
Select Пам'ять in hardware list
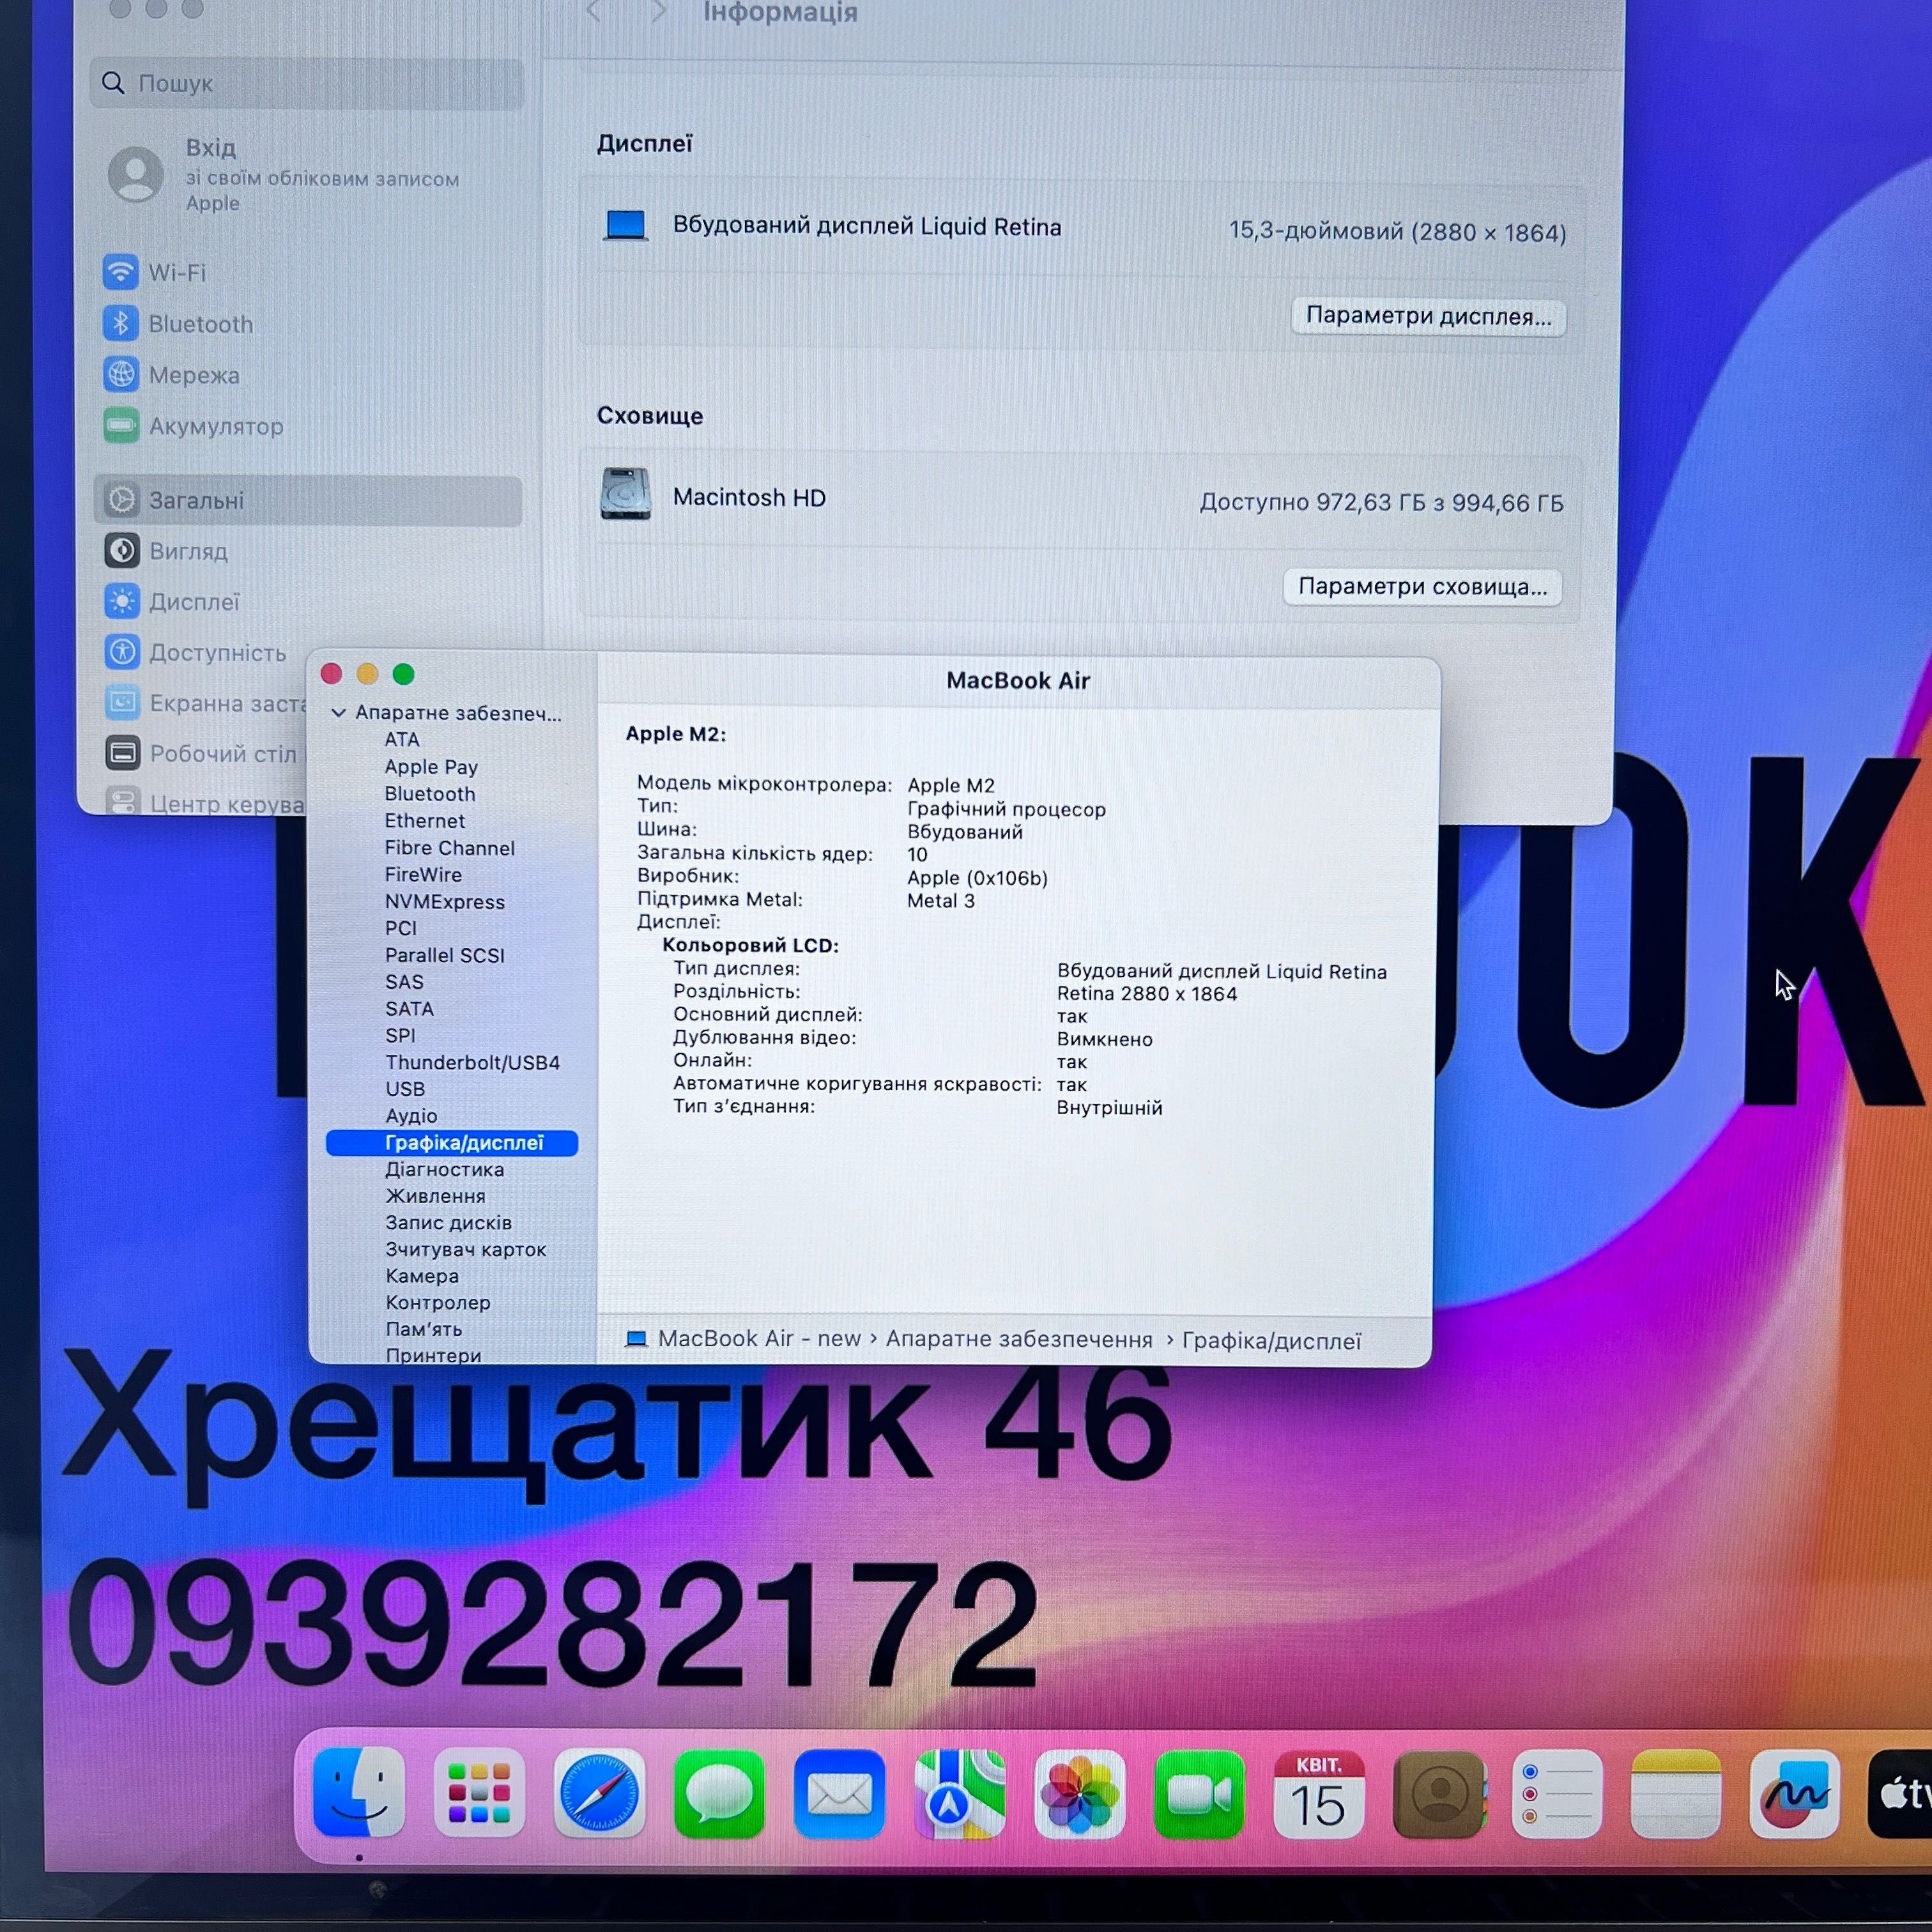coord(424,1330)
